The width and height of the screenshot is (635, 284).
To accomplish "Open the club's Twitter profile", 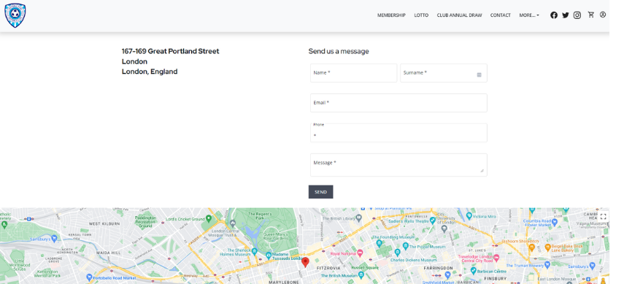I will click(566, 15).
